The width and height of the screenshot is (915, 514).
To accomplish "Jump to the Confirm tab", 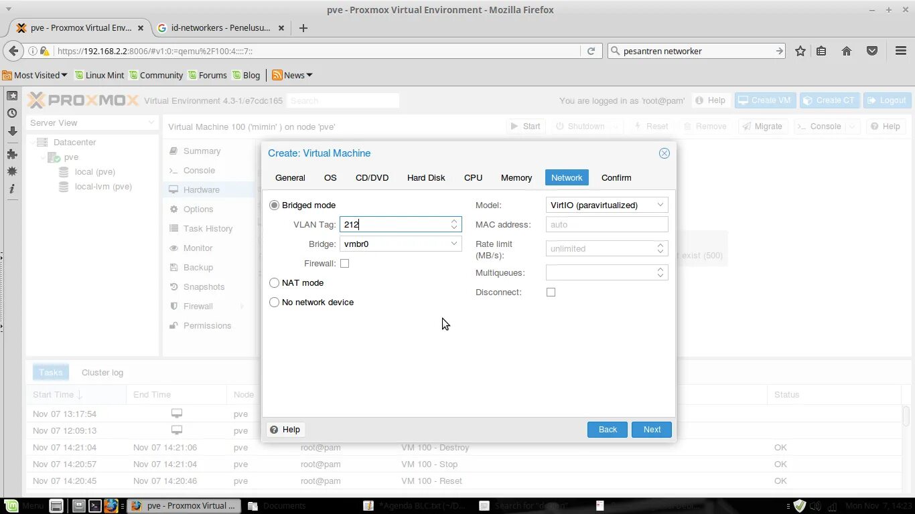I will pyautogui.click(x=616, y=178).
